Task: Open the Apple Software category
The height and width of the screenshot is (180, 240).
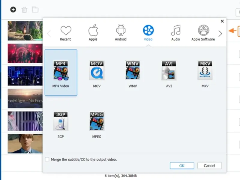Action: coord(203,33)
